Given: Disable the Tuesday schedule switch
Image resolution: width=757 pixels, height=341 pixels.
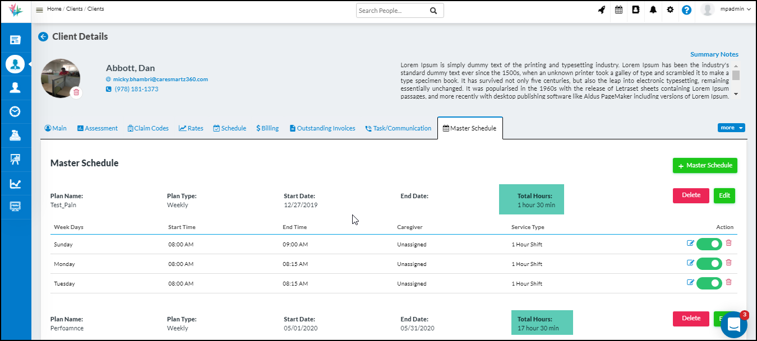Looking at the screenshot, I should (x=709, y=283).
